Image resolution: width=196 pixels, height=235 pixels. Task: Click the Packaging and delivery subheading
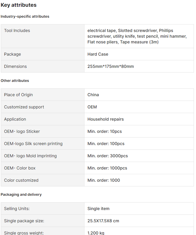(x=21, y=194)
